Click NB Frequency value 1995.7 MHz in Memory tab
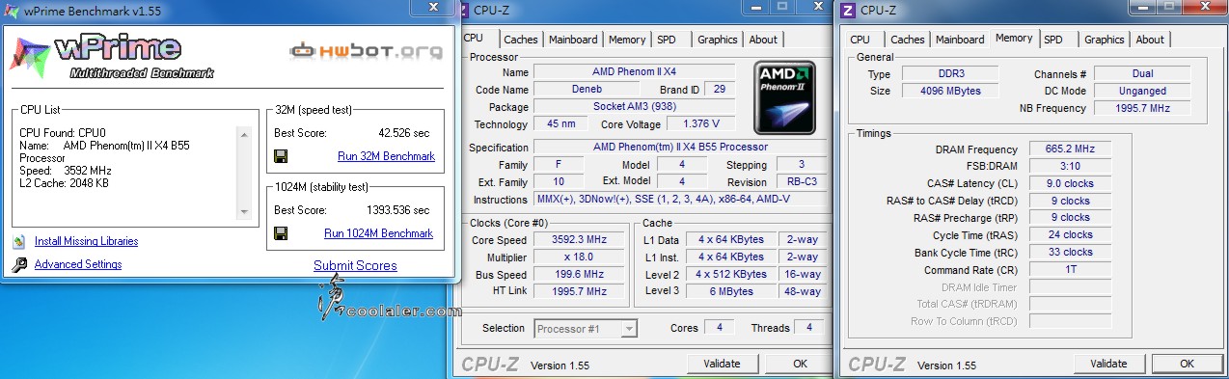This screenshot has height=379, width=1229. (x=1142, y=108)
